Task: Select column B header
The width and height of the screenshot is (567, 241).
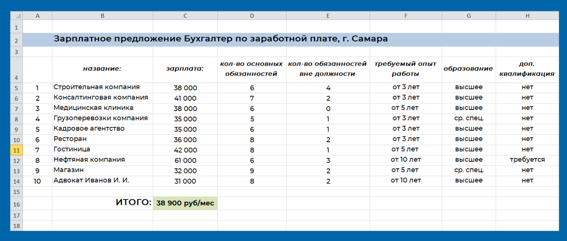Action: coord(103,16)
